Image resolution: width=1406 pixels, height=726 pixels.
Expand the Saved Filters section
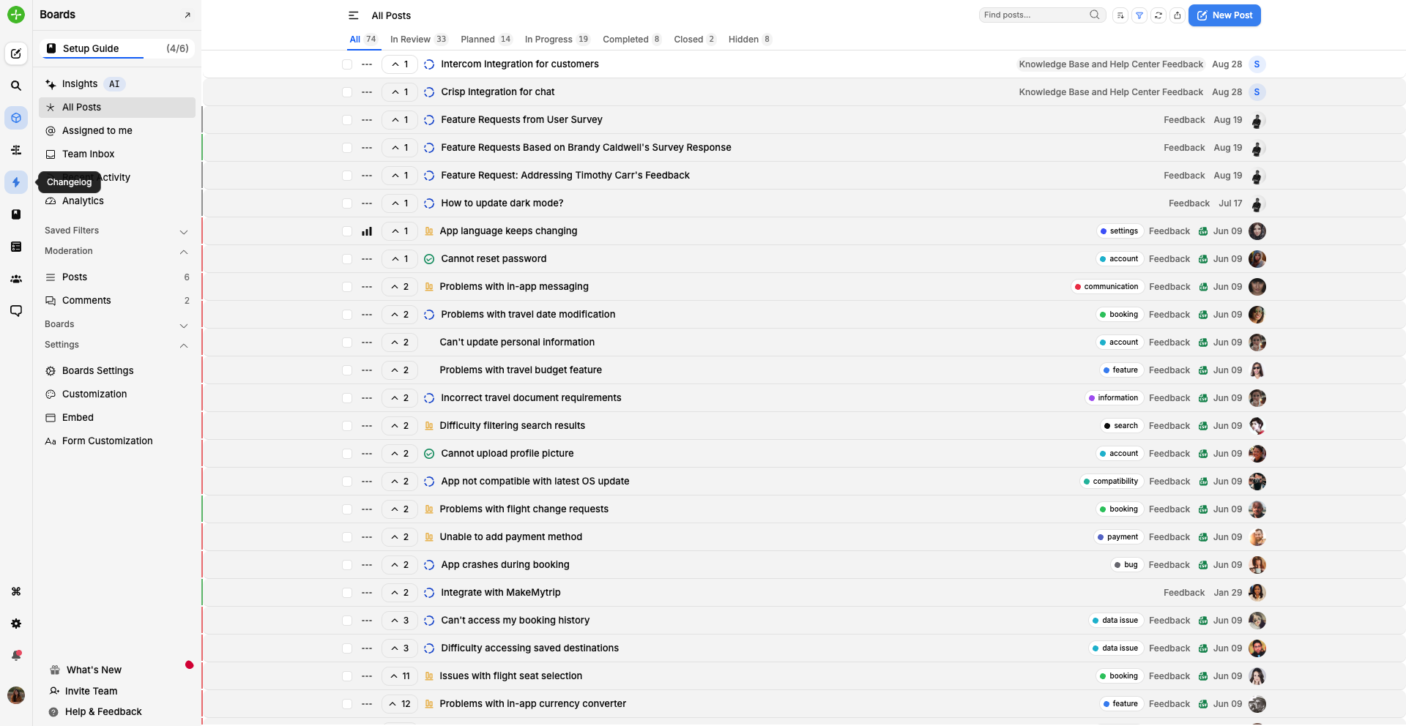pos(184,231)
